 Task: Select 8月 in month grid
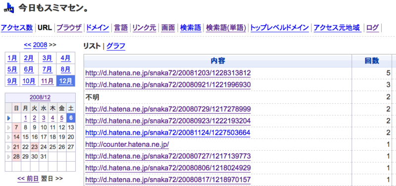66,69
